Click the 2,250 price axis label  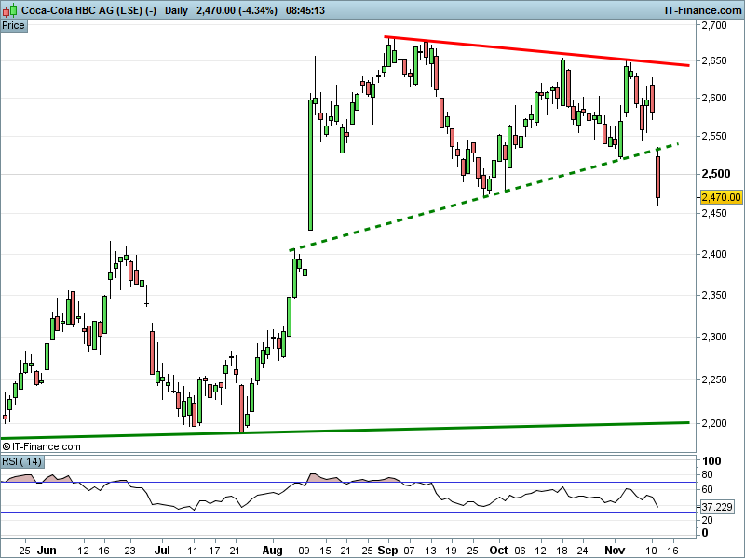click(714, 379)
